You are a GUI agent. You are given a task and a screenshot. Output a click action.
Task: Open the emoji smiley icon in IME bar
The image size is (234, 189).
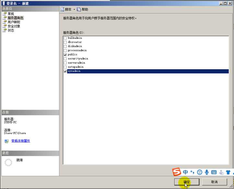[x=200, y=172]
